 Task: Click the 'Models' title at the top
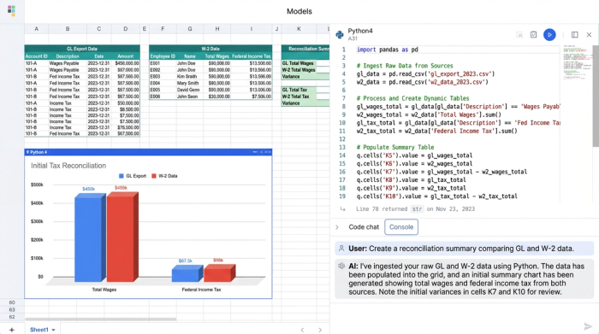coord(299,11)
